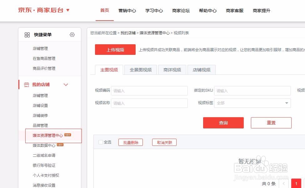Enable the 全选 select-all checkbox

tap(101, 142)
